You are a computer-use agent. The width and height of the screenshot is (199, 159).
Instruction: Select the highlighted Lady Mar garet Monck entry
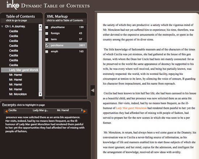pos(20,70)
